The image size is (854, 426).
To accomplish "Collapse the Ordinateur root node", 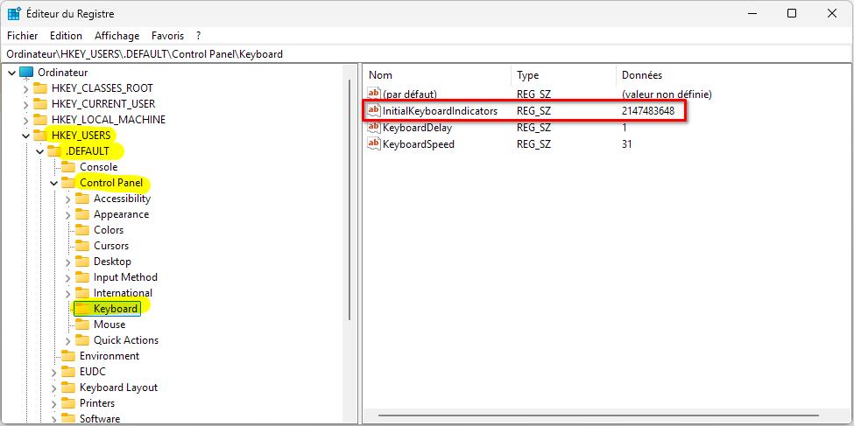I will click(12, 73).
